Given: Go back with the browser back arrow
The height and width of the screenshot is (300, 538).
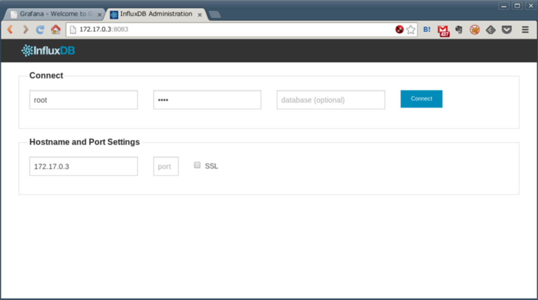Looking at the screenshot, I should tap(10, 29).
